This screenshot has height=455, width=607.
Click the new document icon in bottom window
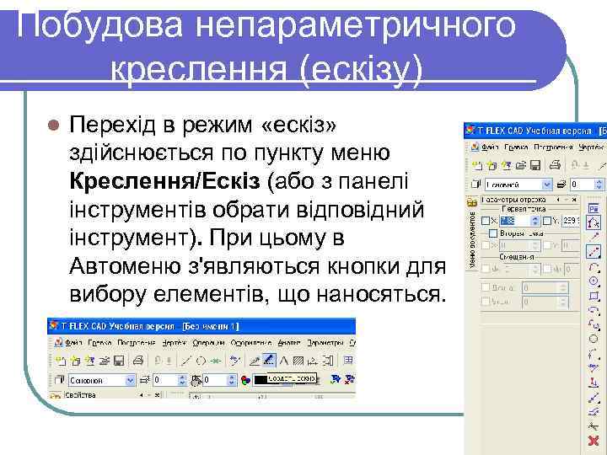(61, 361)
